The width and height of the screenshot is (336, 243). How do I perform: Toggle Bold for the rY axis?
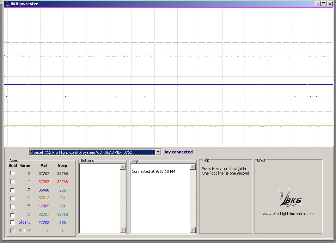pyautogui.click(x=13, y=207)
